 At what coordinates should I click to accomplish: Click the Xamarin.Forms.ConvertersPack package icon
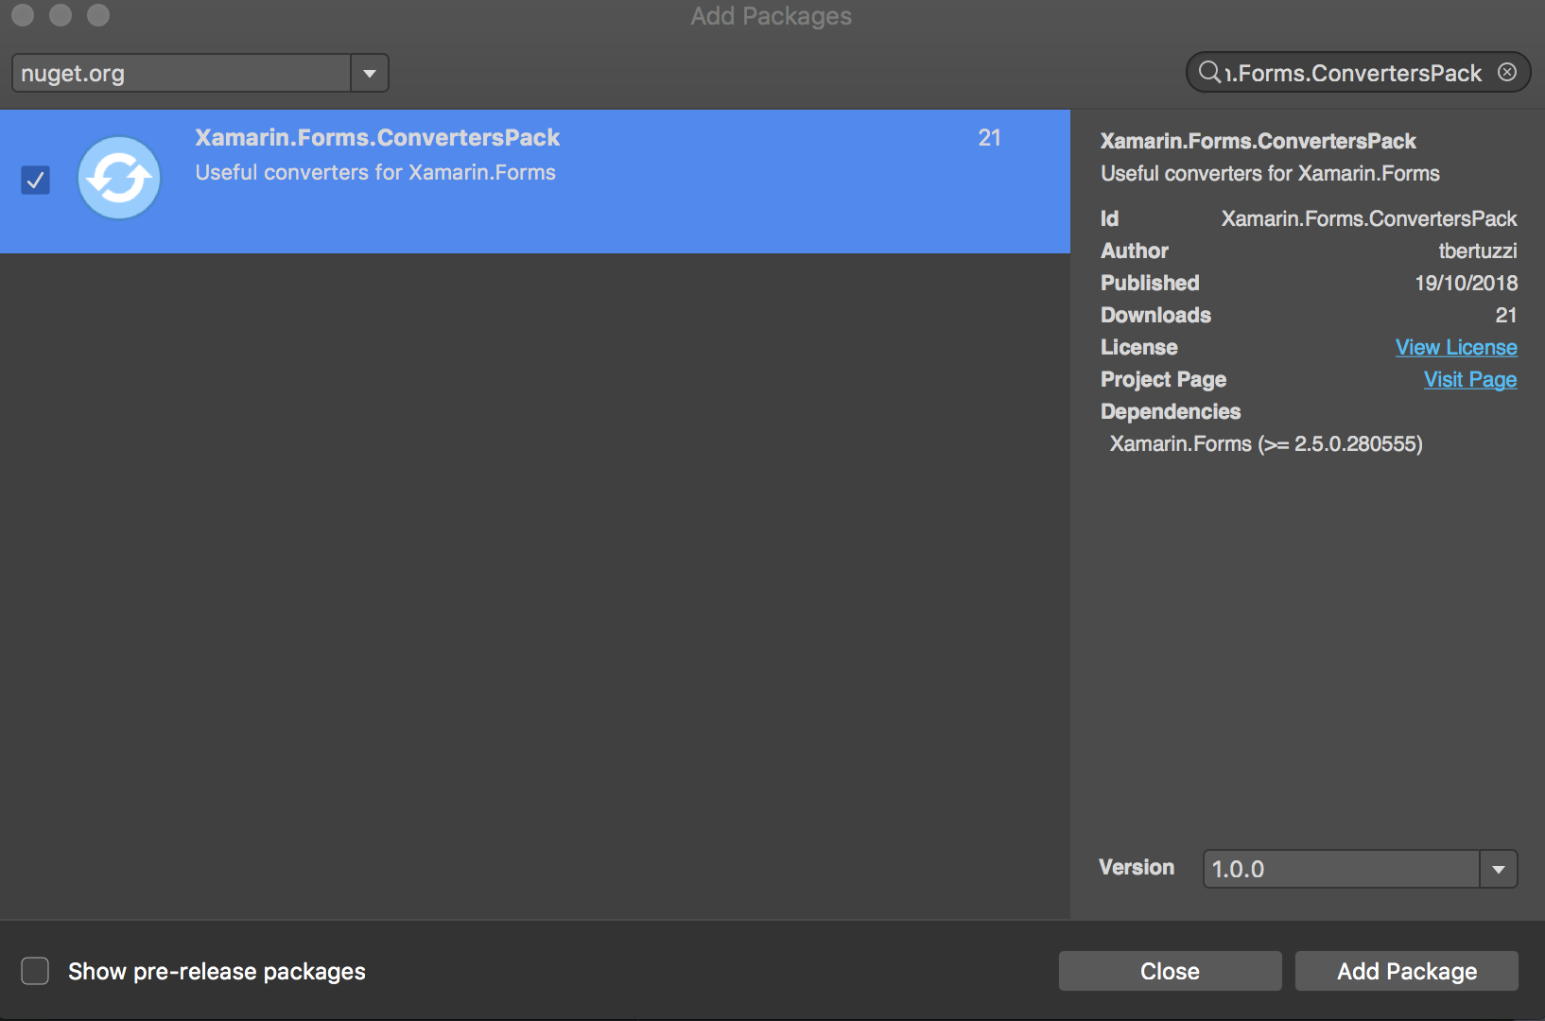119,178
